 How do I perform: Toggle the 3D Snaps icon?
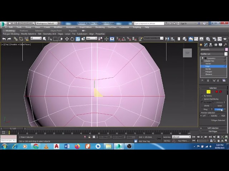coord(118,39)
